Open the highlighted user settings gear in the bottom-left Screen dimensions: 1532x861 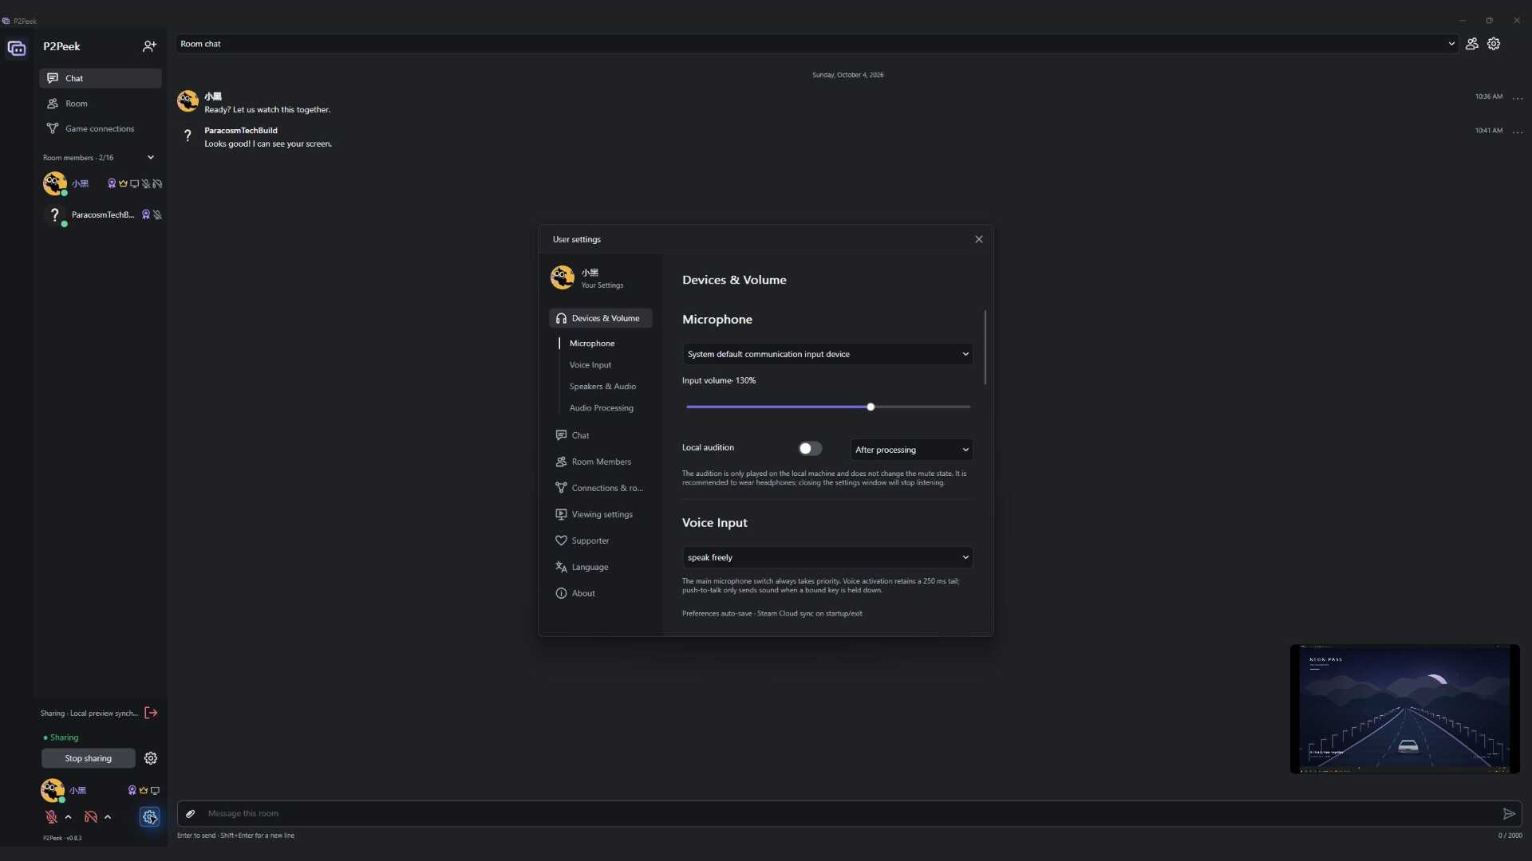(149, 817)
